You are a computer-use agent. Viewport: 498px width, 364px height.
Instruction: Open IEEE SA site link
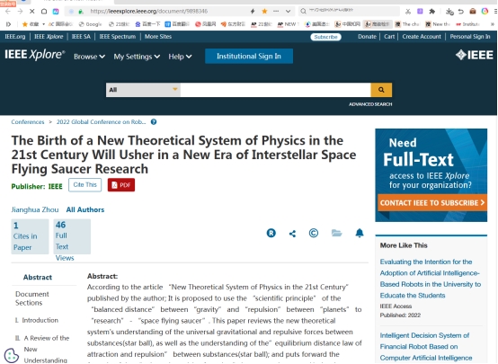point(81,37)
